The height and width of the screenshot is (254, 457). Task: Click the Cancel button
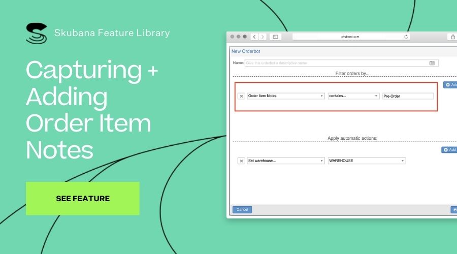[x=242, y=210]
